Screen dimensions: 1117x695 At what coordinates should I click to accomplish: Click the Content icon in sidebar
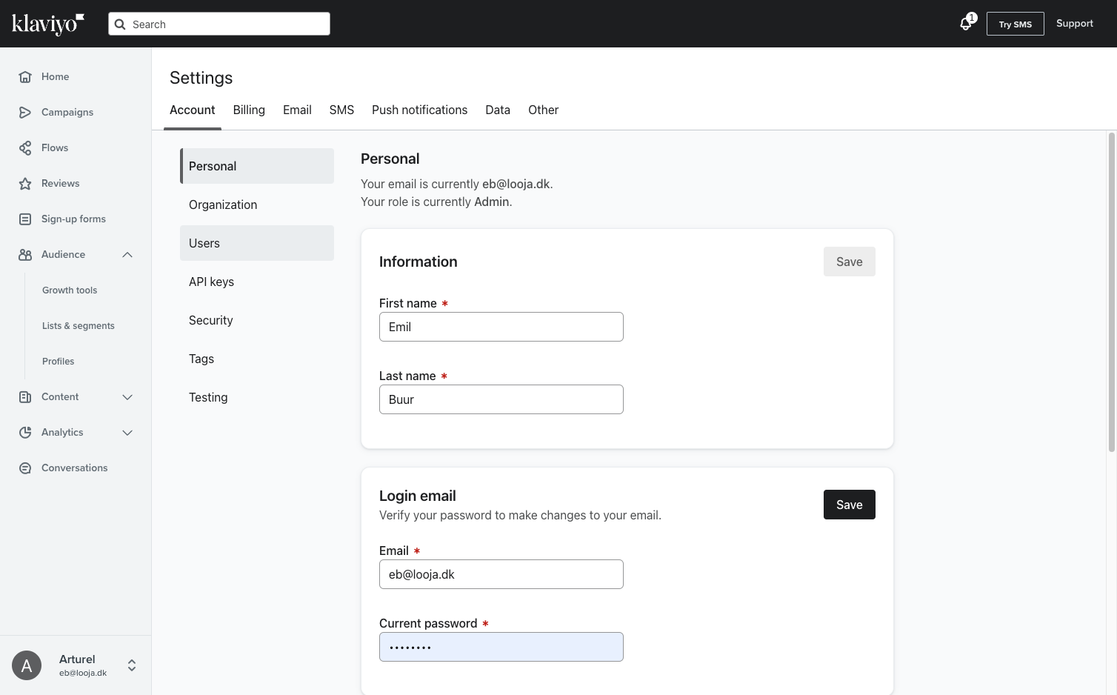(25, 397)
